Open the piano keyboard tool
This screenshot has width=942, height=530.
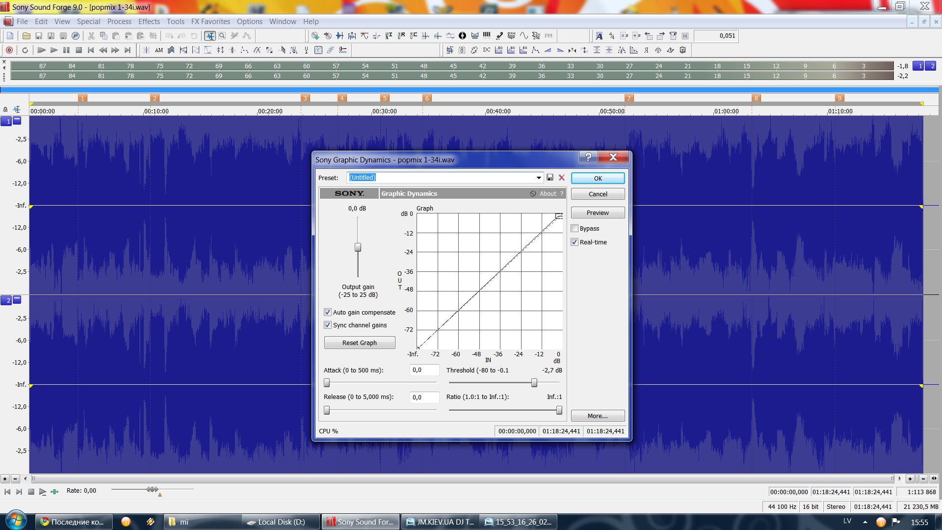tap(487, 36)
